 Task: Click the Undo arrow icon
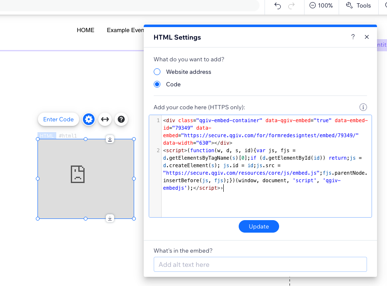click(278, 6)
